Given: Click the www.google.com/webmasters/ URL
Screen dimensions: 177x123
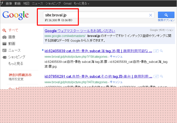Looking at the screenshot, I should tap(65, 36).
